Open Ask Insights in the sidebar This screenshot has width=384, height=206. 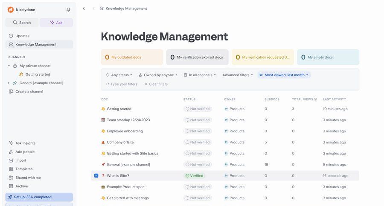(x=25, y=143)
